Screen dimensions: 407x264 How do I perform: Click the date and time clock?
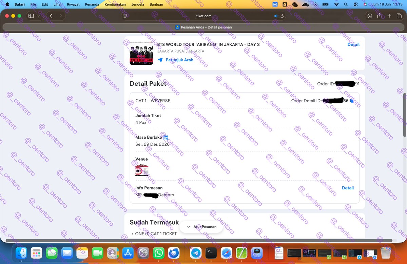coord(386,4)
